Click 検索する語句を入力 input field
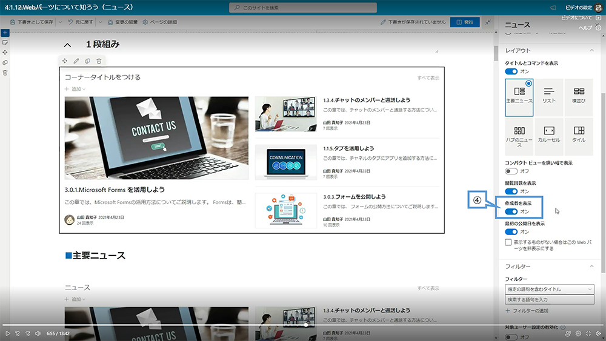The height and width of the screenshot is (341, 606). point(549,300)
